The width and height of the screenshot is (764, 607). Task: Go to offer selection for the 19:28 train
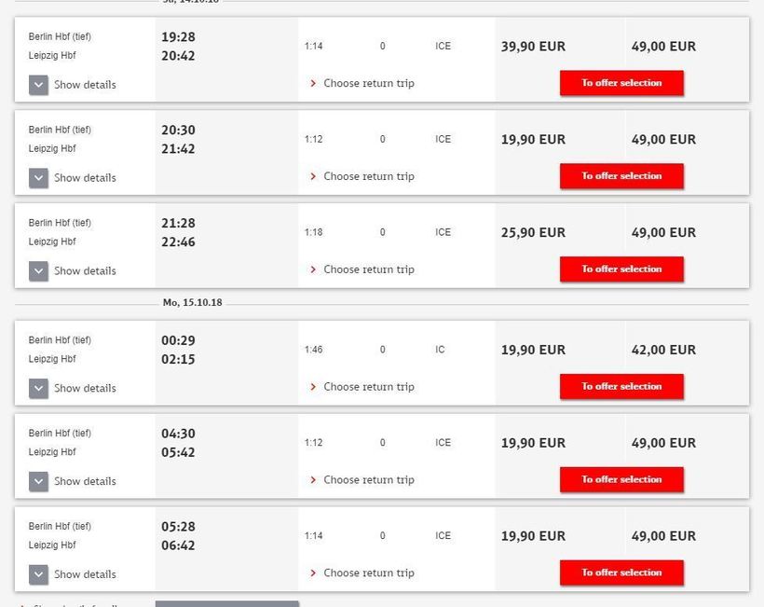pos(621,83)
